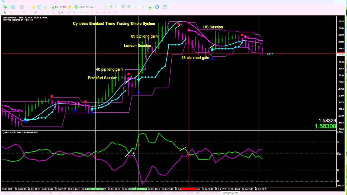Expand the New Chart dropdown arrow
This screenshot has height=195, width=347.
[x=8, y=7]
